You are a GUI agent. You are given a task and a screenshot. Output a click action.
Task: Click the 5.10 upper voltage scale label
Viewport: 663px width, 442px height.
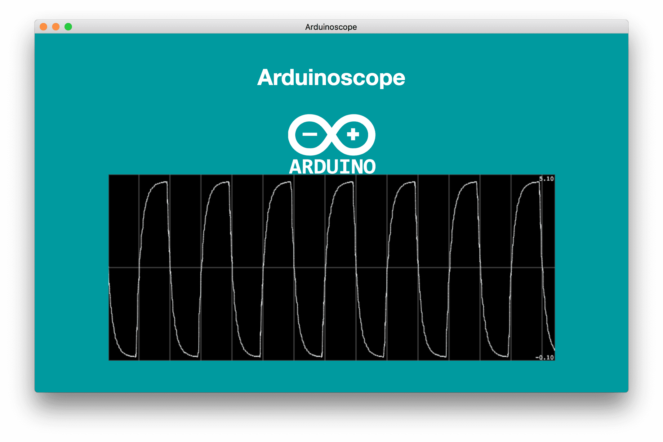pyautogui.click(x=546, y=178)
